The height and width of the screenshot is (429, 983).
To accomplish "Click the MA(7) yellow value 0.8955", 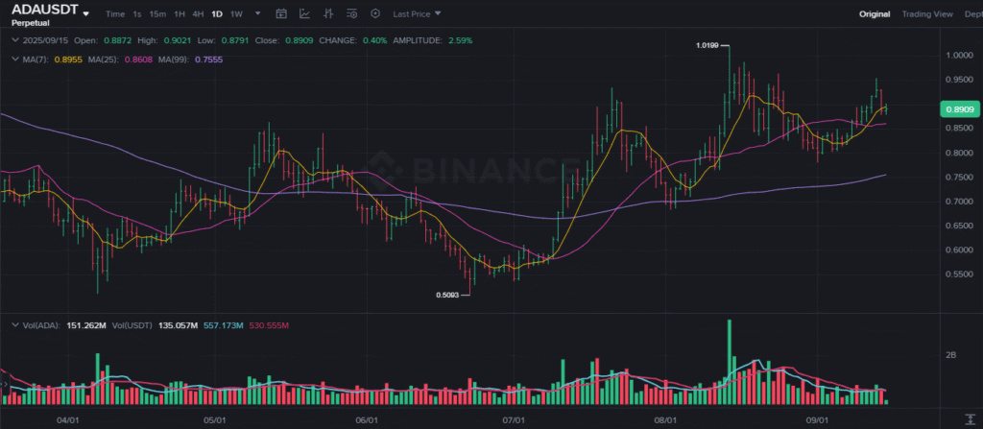I will (x=65, y=60).
